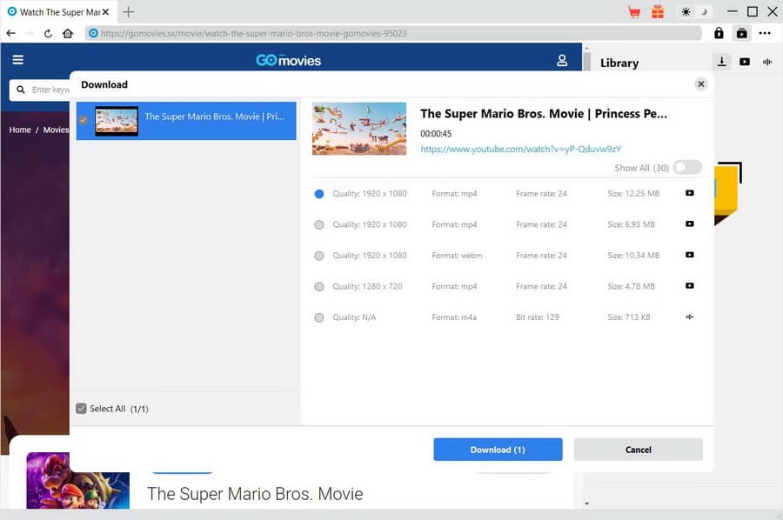783x520 pixels.
Task: Click the Home breadcrumb link
Action: tap(20, 130)
